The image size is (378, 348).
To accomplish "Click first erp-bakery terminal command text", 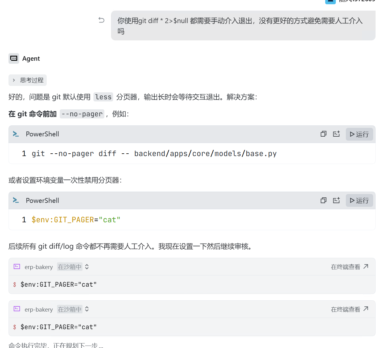I will coord(59,285).
